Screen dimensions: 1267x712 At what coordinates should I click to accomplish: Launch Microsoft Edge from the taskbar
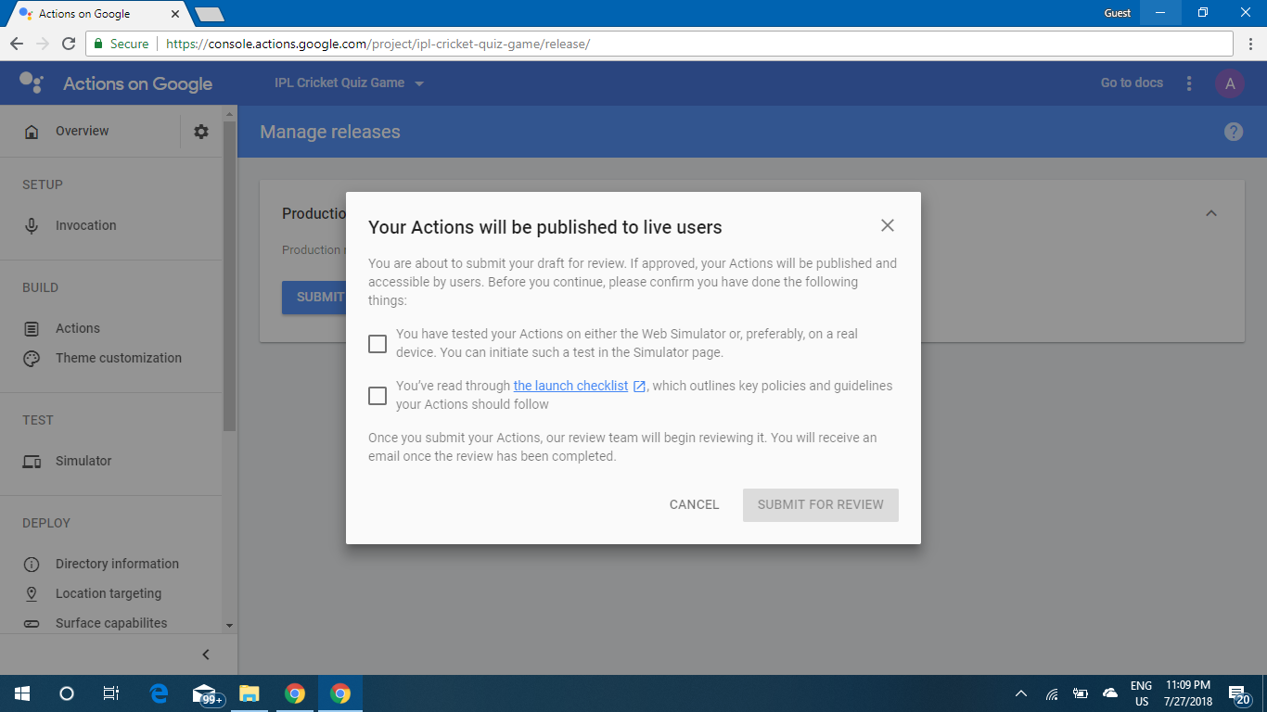(159, 693)
